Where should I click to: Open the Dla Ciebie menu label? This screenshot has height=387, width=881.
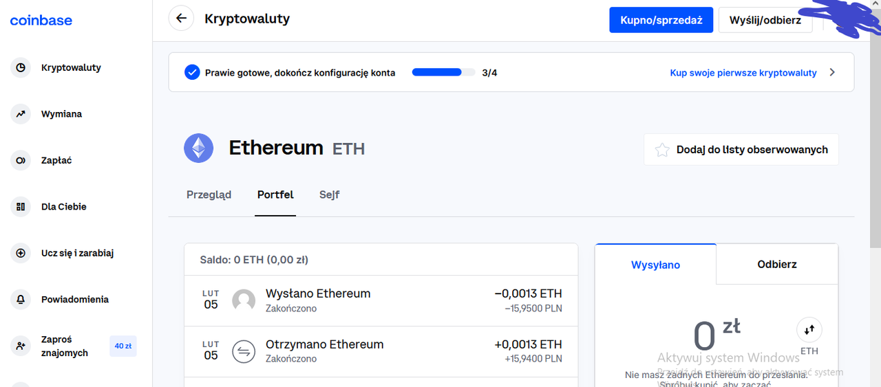pos(64,206)
